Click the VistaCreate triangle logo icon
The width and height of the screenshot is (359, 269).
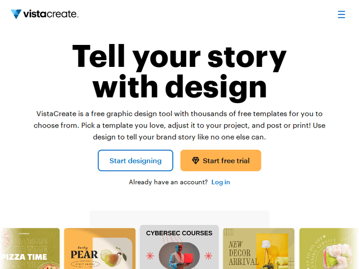[x=16, y=14]
